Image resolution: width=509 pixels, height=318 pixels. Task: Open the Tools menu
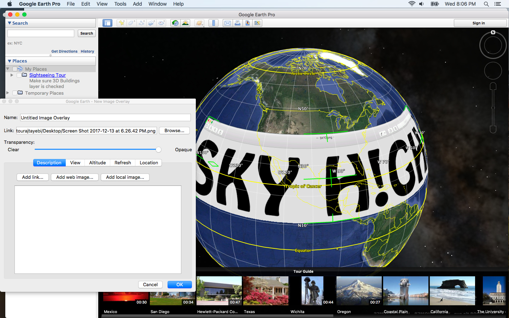pyautogui.click(x=120, y=4)
